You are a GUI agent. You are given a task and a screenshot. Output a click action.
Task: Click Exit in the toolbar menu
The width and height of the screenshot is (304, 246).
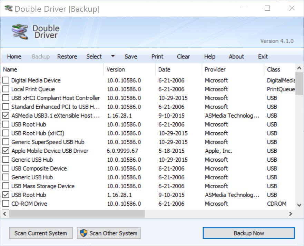(263, 57)
